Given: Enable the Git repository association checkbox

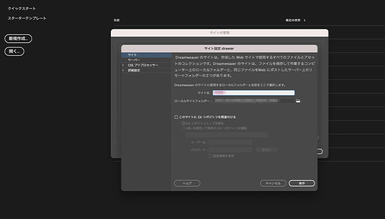Looking at the screenshot, I should click(x=176, y=117).
